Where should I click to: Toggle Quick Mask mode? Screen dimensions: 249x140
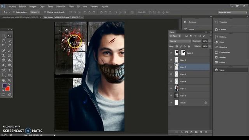point(4,95)
